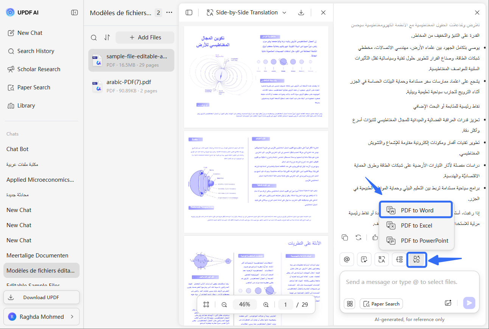489x329 pixels.
Task: Select the Modèles de fichiers édita... chat
Action: point(42,270)
